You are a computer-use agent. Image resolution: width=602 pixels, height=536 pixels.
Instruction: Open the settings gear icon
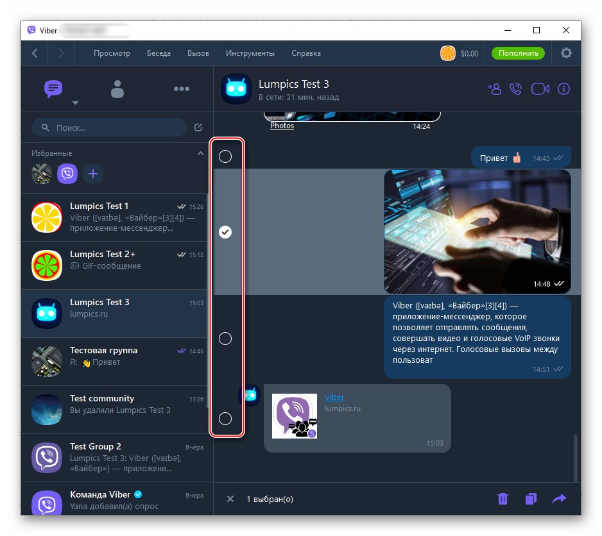point(566,53)
